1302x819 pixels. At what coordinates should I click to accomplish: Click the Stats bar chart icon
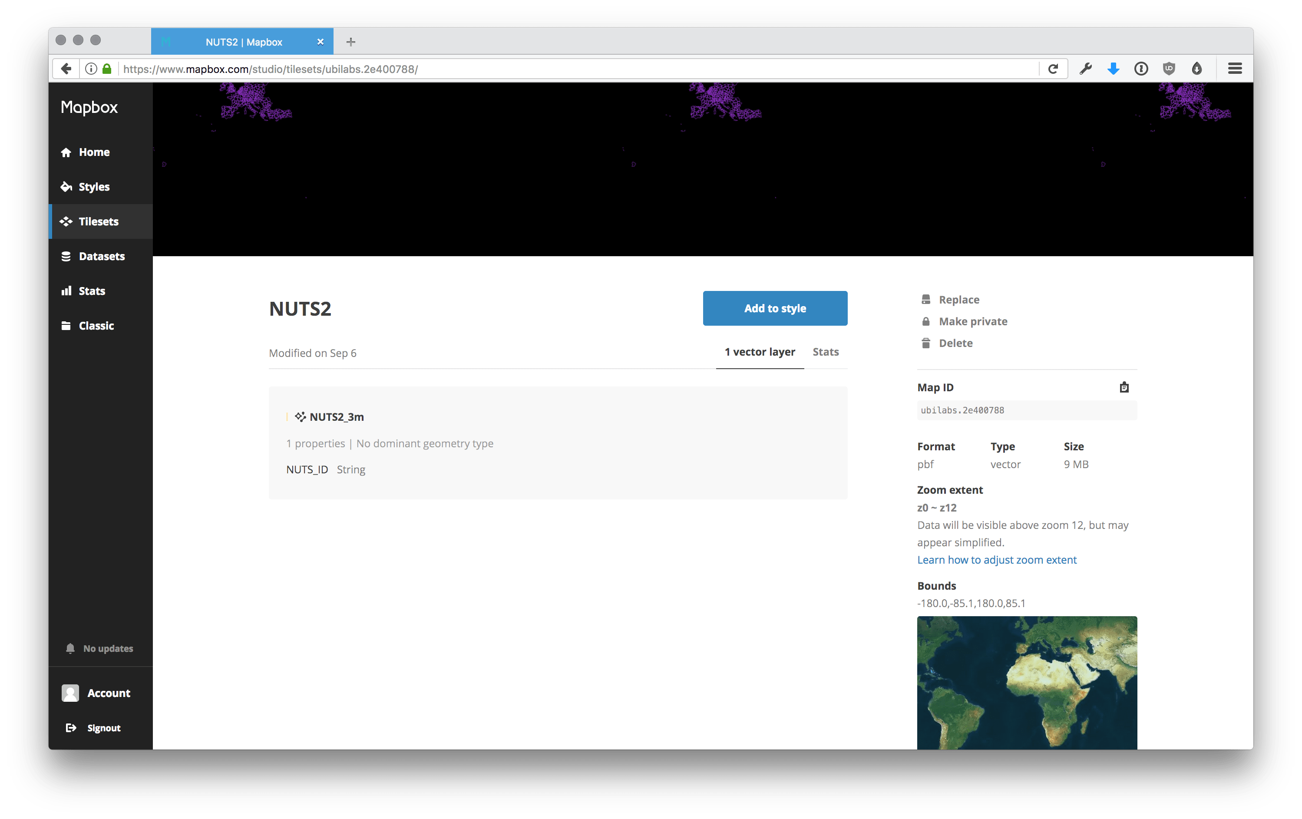(66, 291)
